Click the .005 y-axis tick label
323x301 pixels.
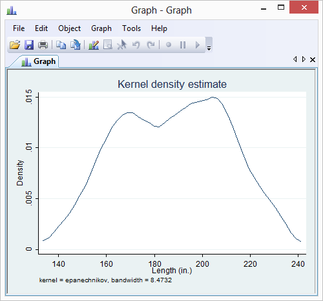pyautogui.click(x=29, y=198)
